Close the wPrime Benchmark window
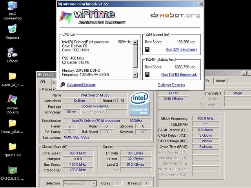Image resolution: width=251 pixels, height=188 pixels. pyautogui.click(x=200, y=4)
